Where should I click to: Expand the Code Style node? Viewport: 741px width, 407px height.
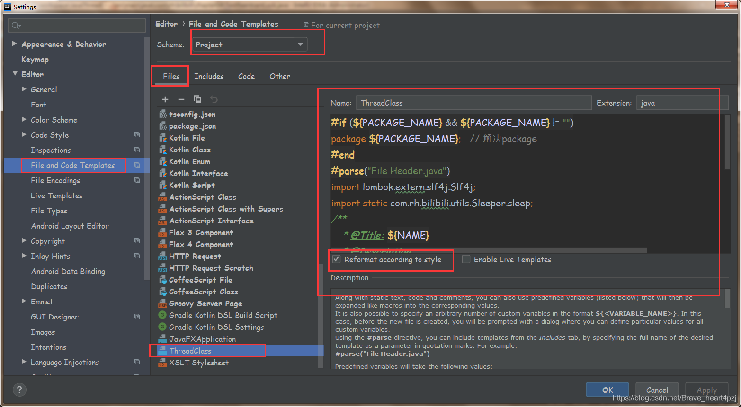click(x=24, y=134)
